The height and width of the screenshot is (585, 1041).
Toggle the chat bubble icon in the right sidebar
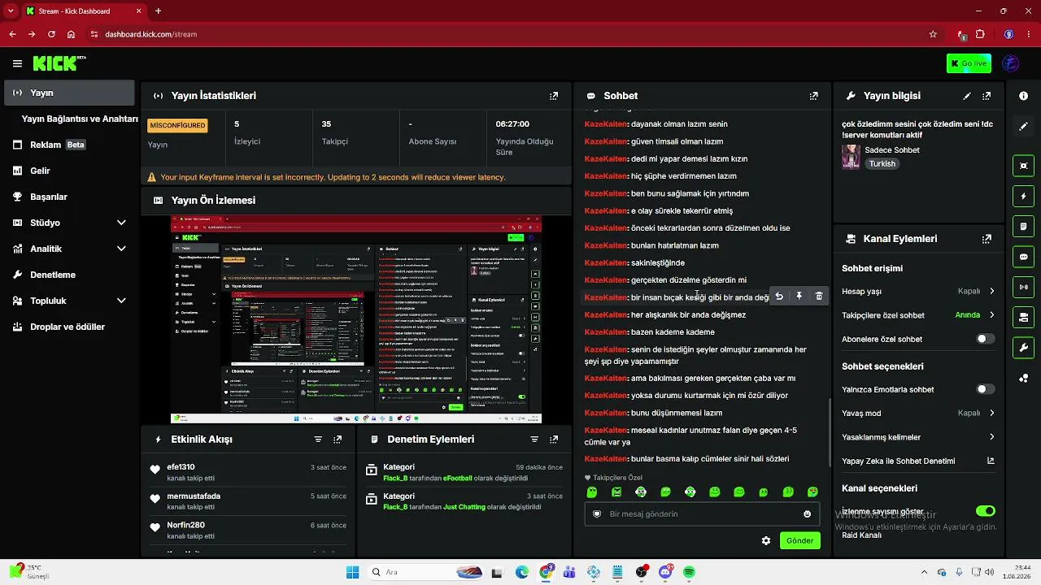(1023, 257)
